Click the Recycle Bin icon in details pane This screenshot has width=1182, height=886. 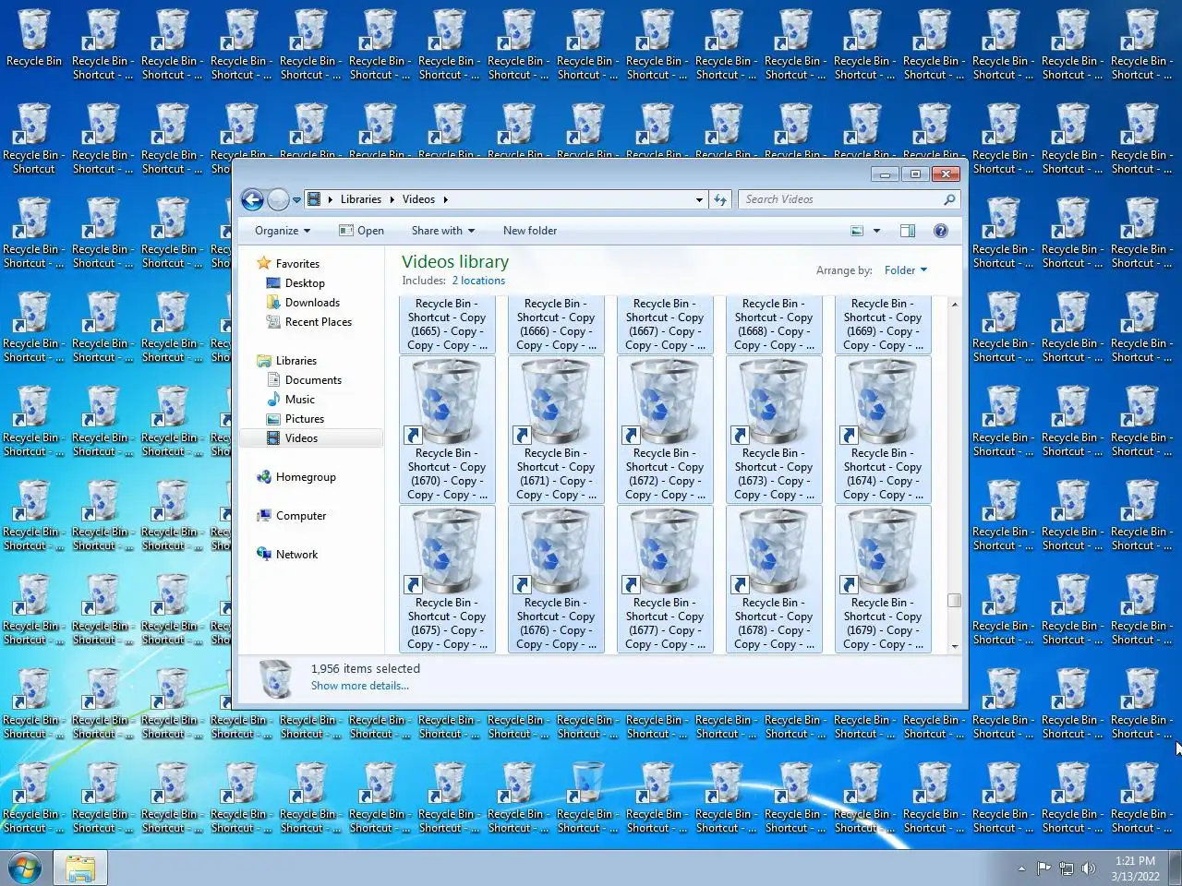click(275, 678)
